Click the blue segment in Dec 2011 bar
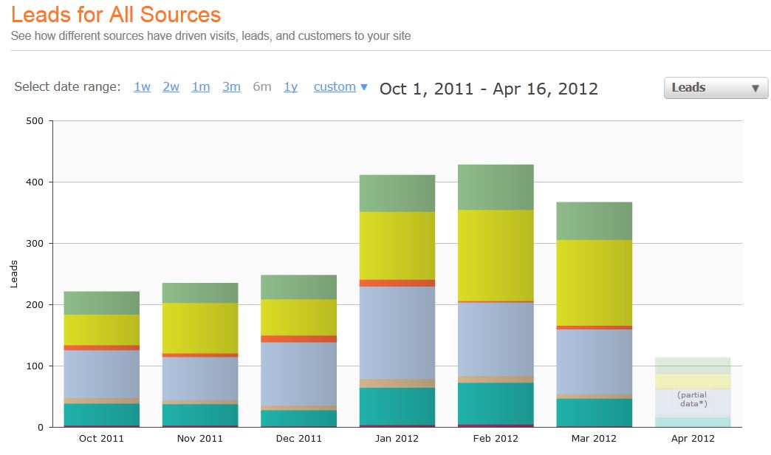Screen dimensions: 771x455 298,373
